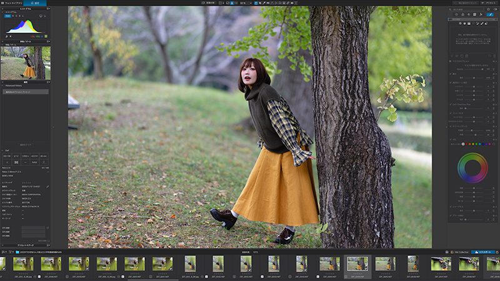Select the highlighted hand/move tool in top toolbar
The width and height of the screenshot is (500, 281).
(x=256, y=3)
